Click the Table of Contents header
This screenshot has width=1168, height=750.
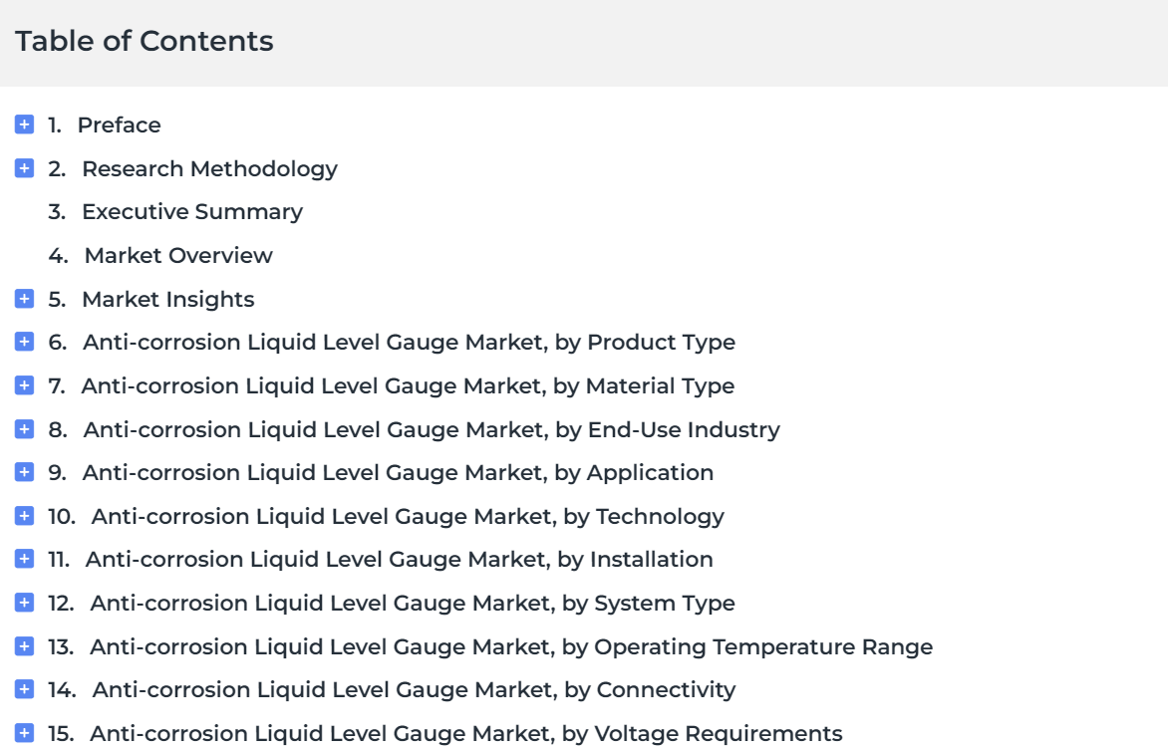point(145,41)
